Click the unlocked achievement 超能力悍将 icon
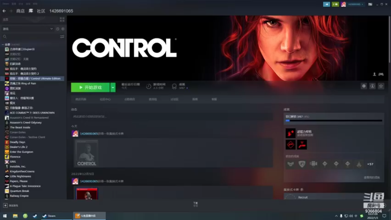The height and width of the screenshot is (220, 391). point(290,133)
